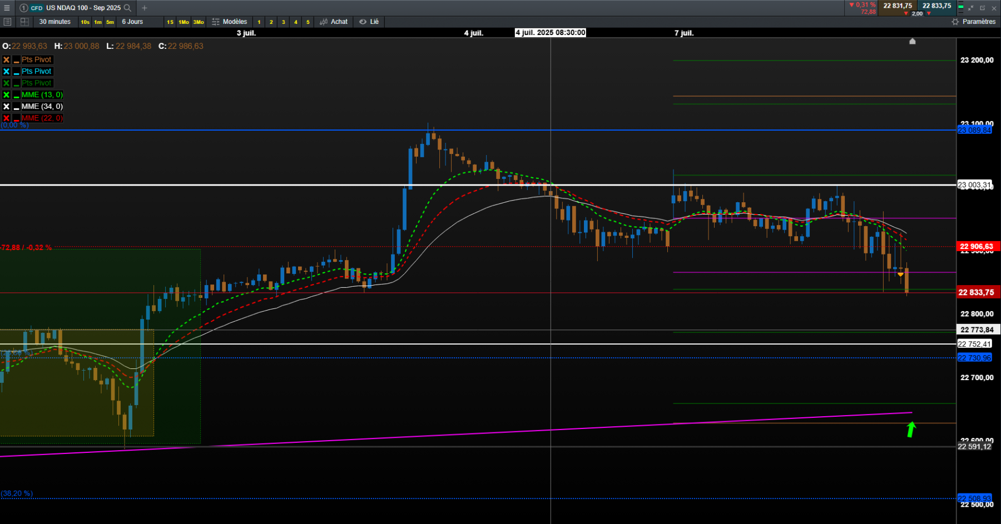This screenshot has width=1001, height=524.
Task: Add a new chart tab with plus icon
Action: [x=145, y=8]
